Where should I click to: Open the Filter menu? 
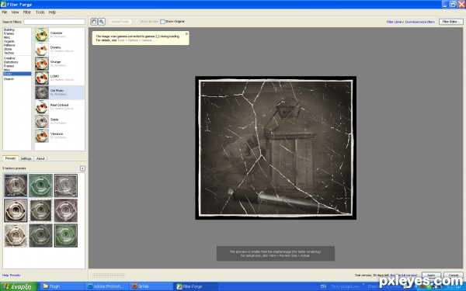click(x=27, y=12)
